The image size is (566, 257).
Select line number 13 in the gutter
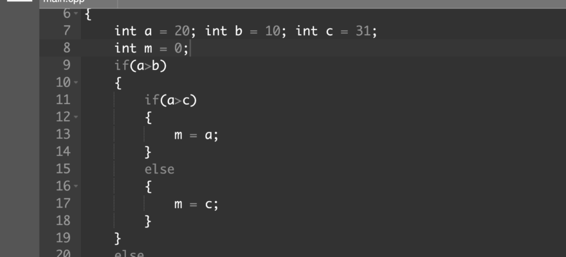point(63,134)
